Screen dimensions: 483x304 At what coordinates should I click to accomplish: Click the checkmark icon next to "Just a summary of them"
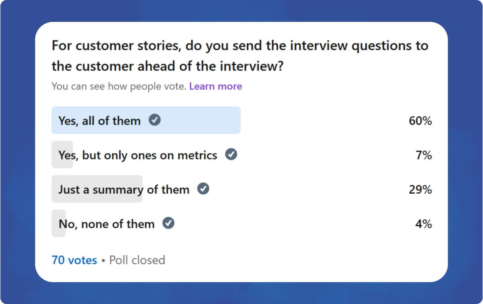click(203, 189)
